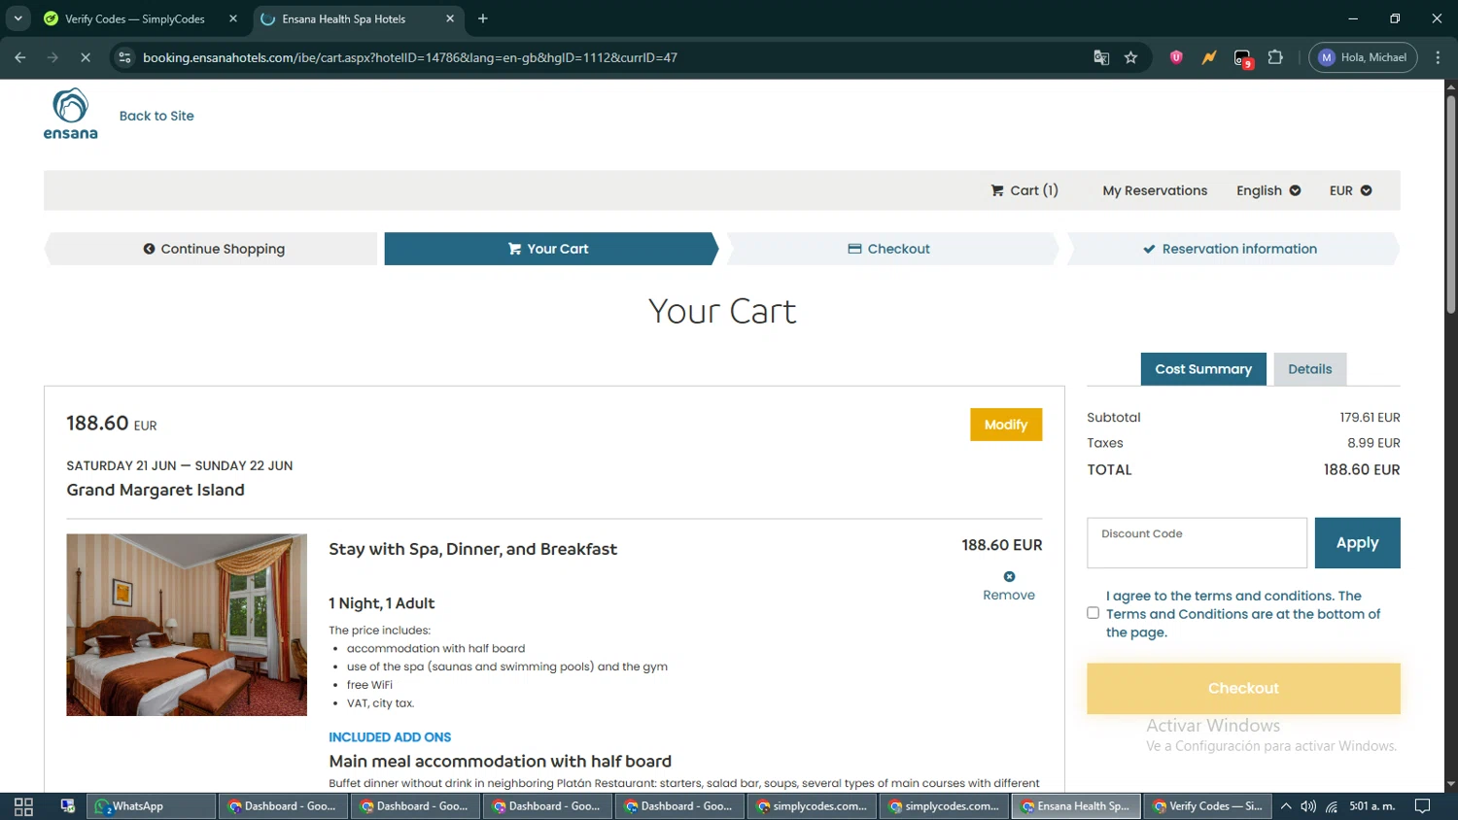1458x820 pixels.
Task: Open a new browser tab
Action: point(483,18)
